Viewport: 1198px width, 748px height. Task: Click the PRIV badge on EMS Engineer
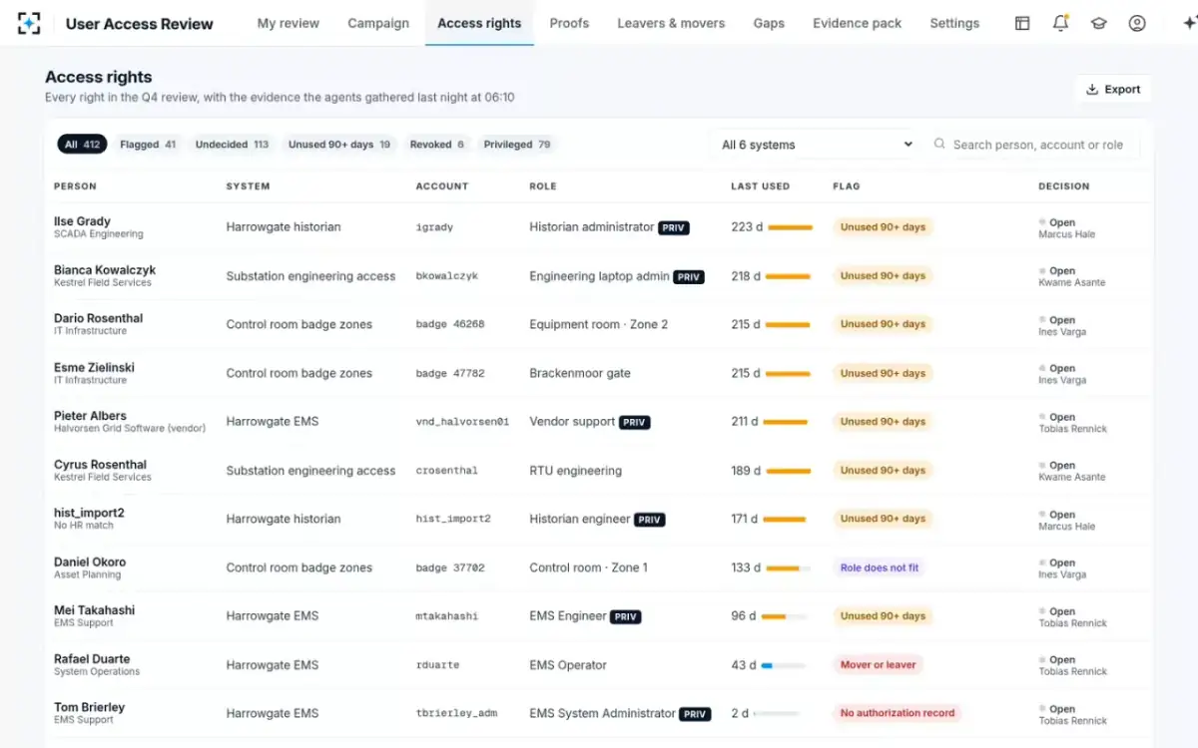[626, 617]
